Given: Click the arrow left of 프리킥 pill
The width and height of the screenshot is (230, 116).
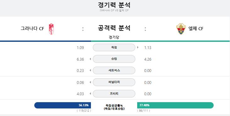Looking at the screenshot, I should (x=90, y=93).
